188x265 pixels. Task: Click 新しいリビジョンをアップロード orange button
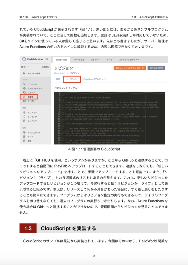[130, 68]
